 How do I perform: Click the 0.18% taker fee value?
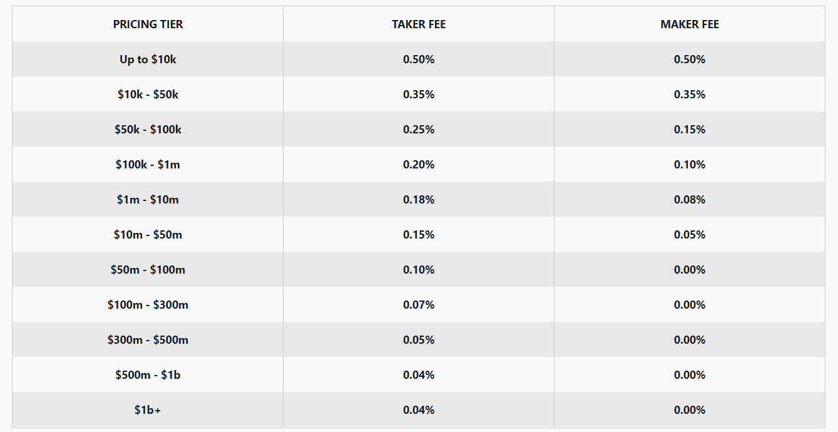tap(419, 200)
